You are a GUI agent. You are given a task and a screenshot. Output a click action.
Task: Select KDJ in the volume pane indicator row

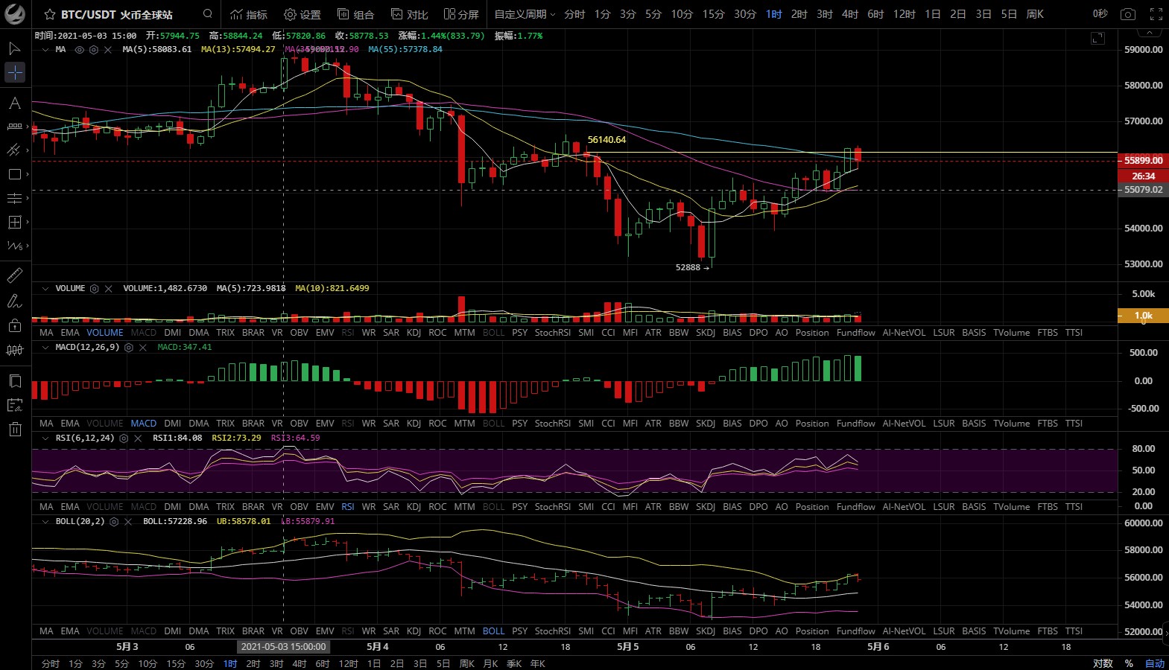pyautogui.click(x=414, y=333)
